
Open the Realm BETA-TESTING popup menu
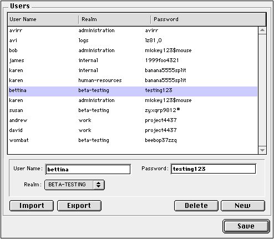coord(74,185)
